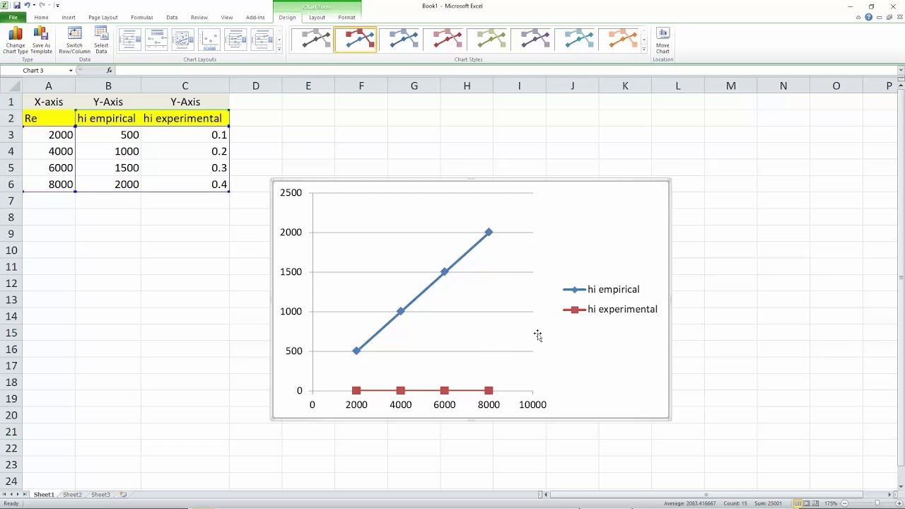Click the Change Chart Type icon
Screen dimensions: 905x509
pos(15,40)
